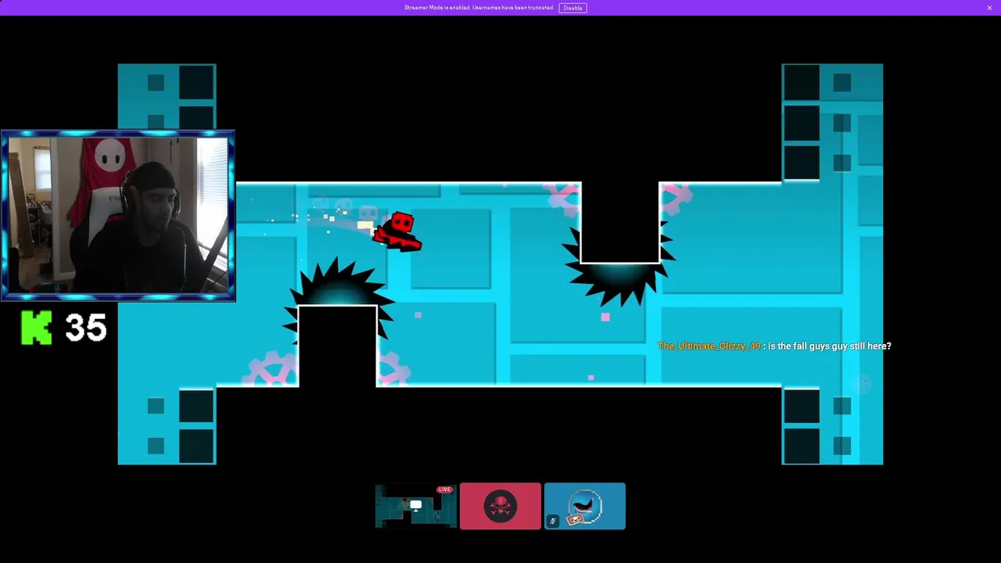
Task: Click the LIVE badge on the stream thumbnail
Action: coord(445,489)
